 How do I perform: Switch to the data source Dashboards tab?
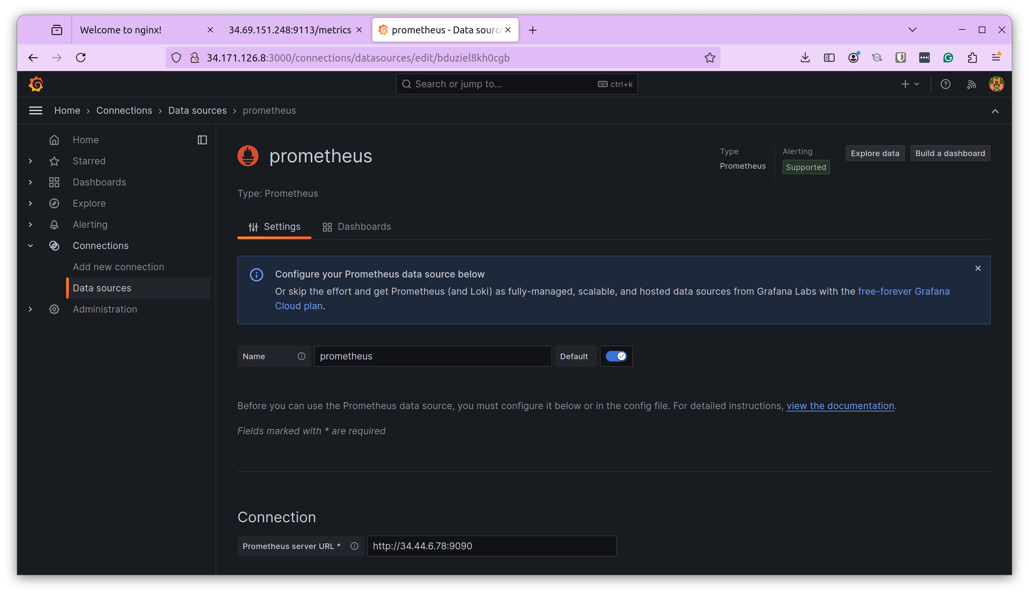[356, 227]
